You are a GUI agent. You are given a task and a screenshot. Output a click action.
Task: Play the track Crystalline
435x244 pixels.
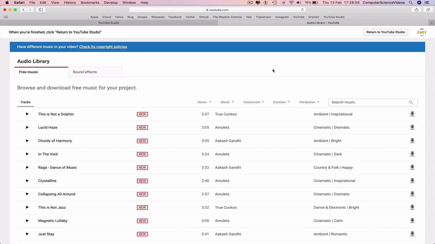coord(27,181)
